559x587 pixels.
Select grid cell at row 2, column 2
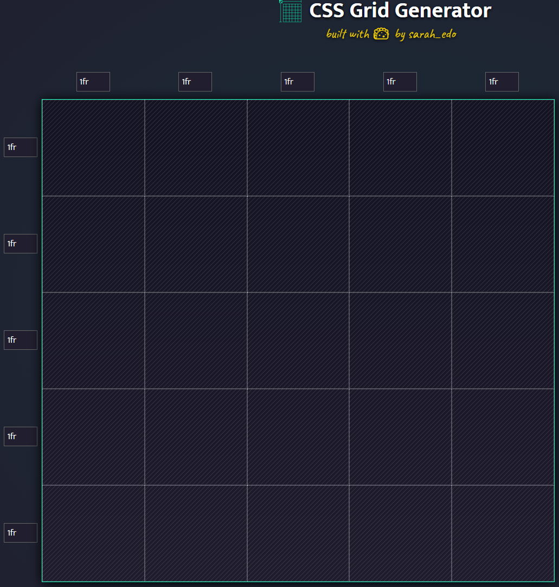point(196,244)
